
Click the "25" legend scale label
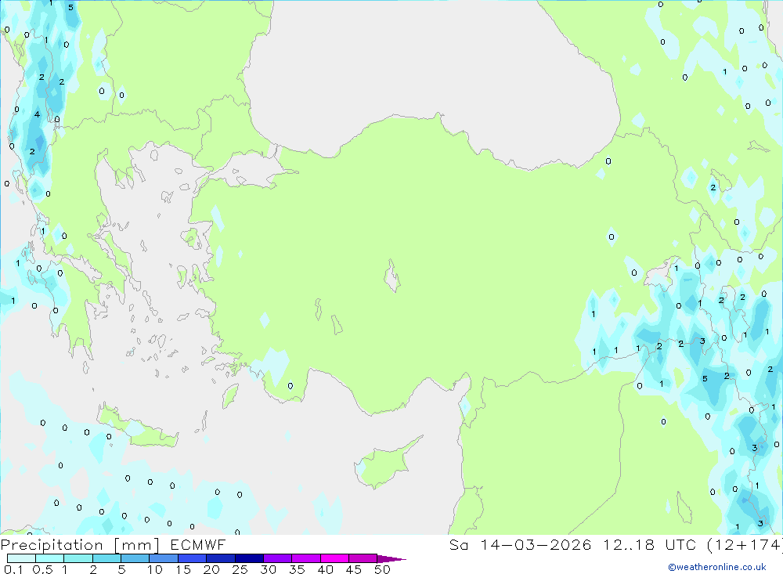click(x=240, y=569)
